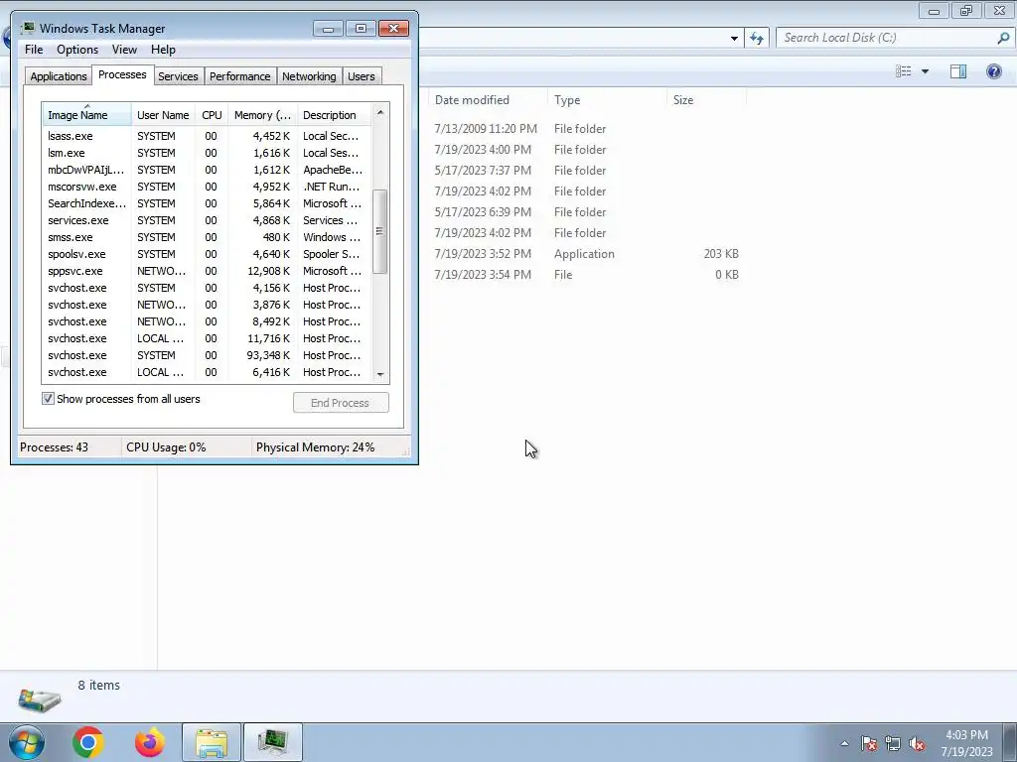Select the SearchIndexer process row

[207, 203]
